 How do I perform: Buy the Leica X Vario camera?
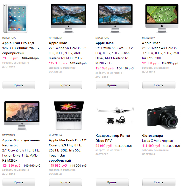(x=159, y=182)
